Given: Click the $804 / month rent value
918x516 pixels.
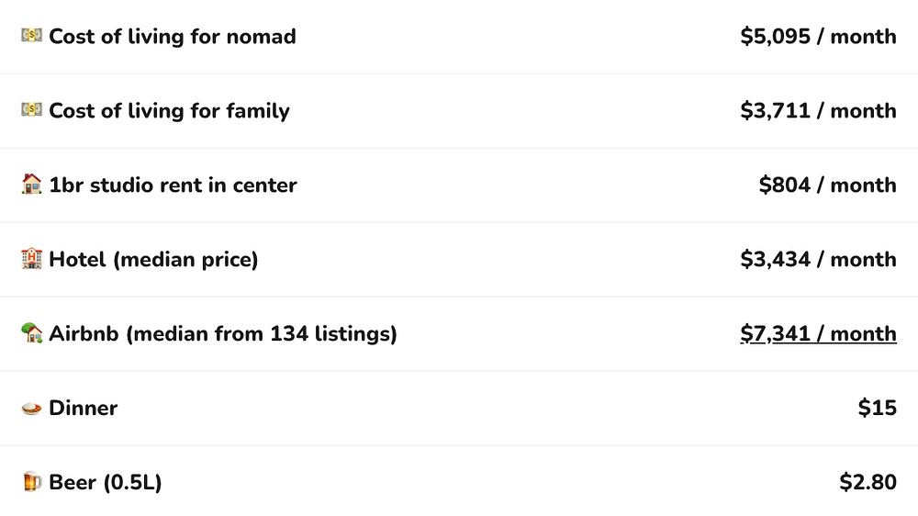Looking at the screenshot, I should (x=827, y=185).
